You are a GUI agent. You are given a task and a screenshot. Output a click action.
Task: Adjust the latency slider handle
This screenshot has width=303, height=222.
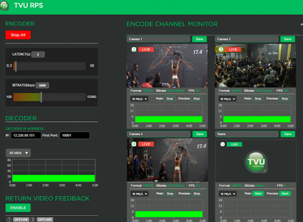16,66
